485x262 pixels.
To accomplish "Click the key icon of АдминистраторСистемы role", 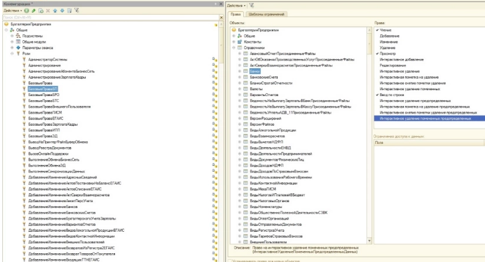I will [x=23, y=59].
